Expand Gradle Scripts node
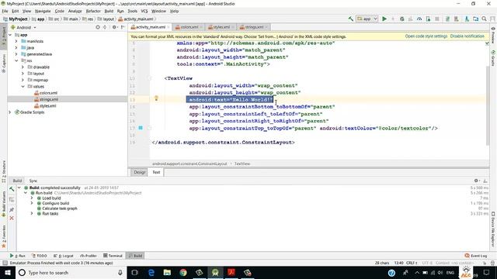Viewport: 497px width, 279px height. click(x=10, y=112)
